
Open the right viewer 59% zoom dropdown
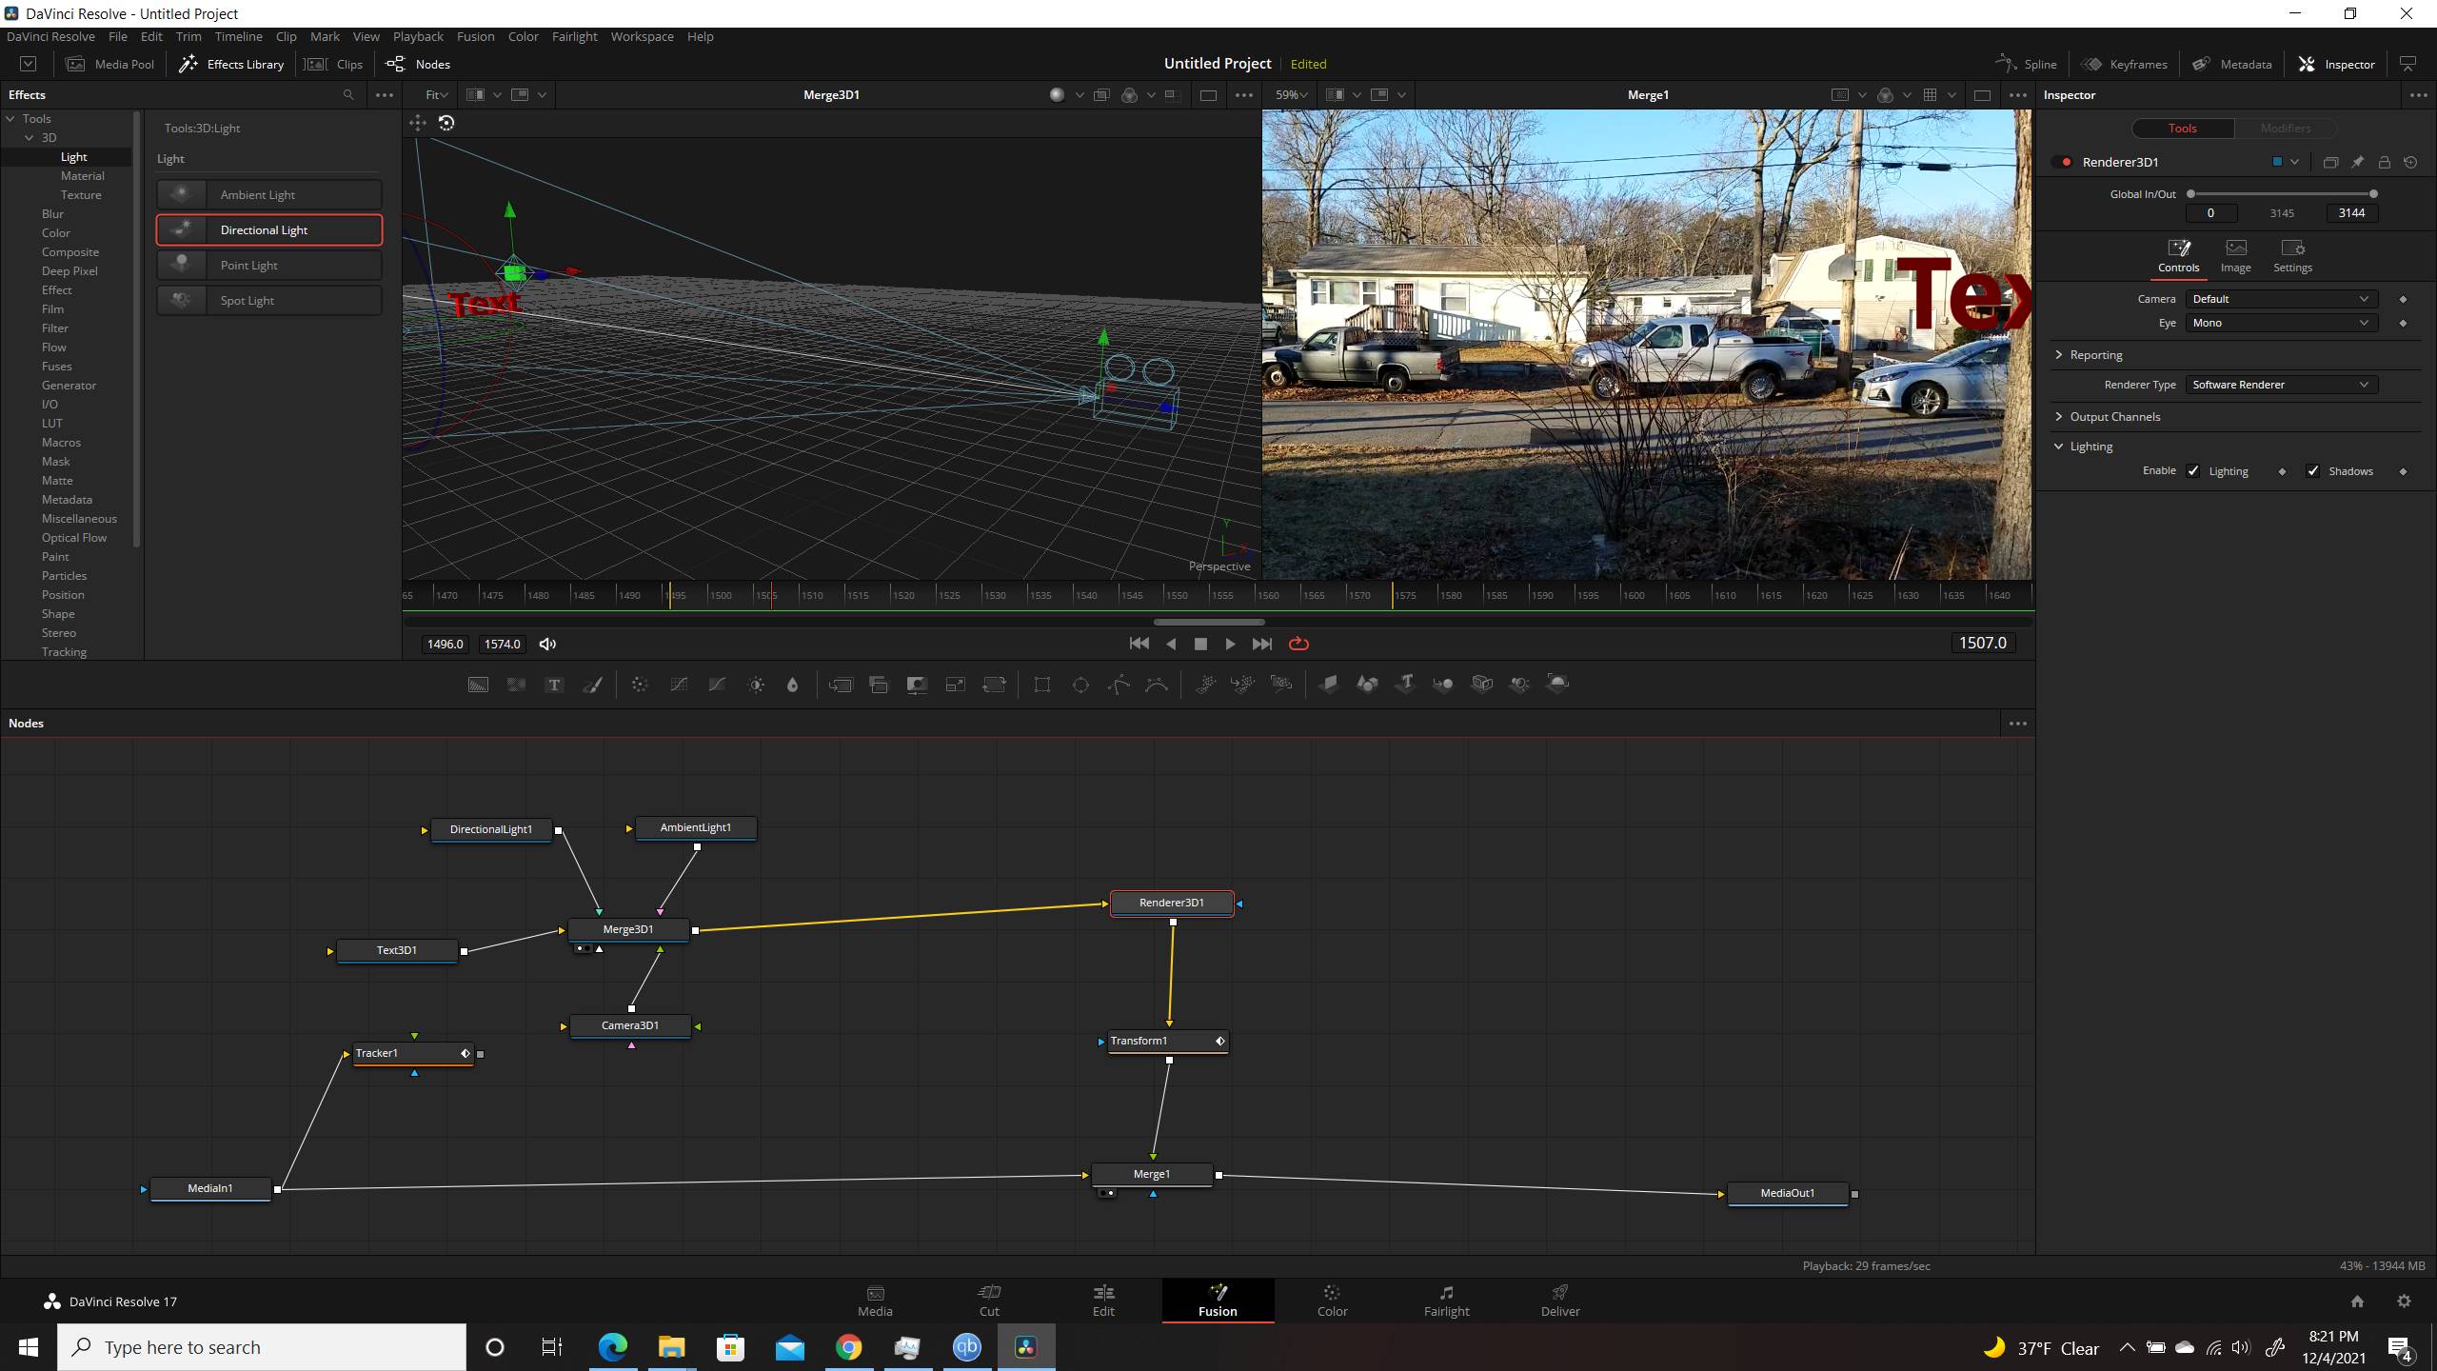point(1292,95)
